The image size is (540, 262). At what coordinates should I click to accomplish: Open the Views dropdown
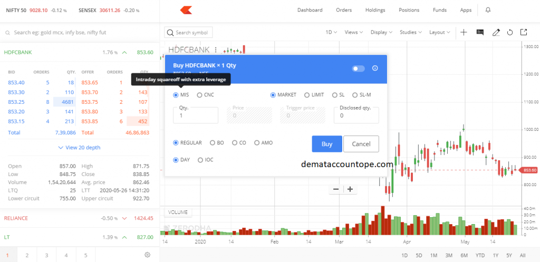coord(354,32)
